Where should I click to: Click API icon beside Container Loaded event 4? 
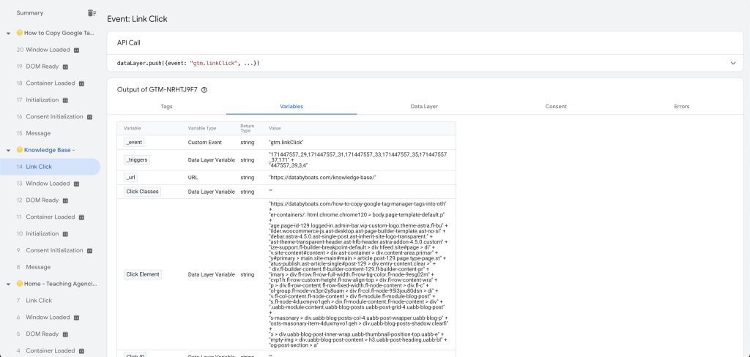(81, 351)
